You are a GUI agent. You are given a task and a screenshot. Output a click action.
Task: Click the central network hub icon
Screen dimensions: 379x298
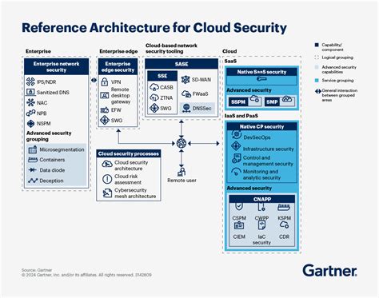[182, 143]
